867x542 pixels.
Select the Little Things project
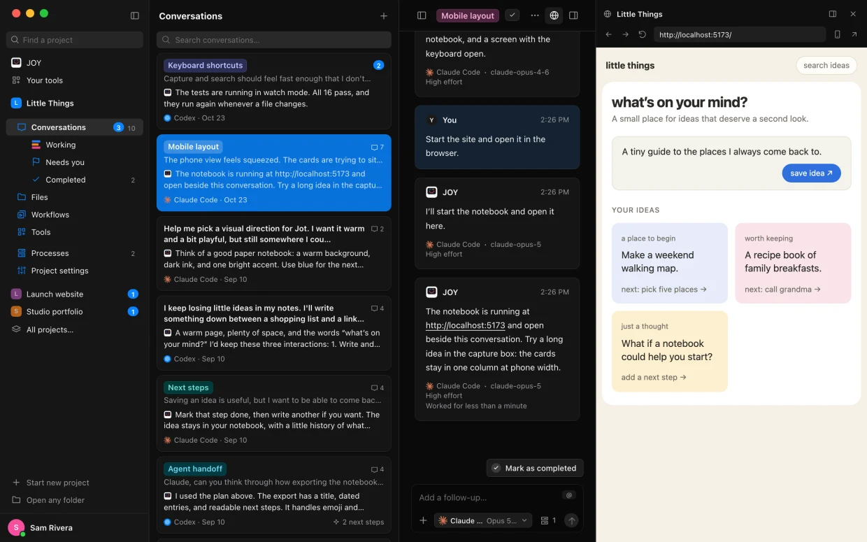(75, 104)
